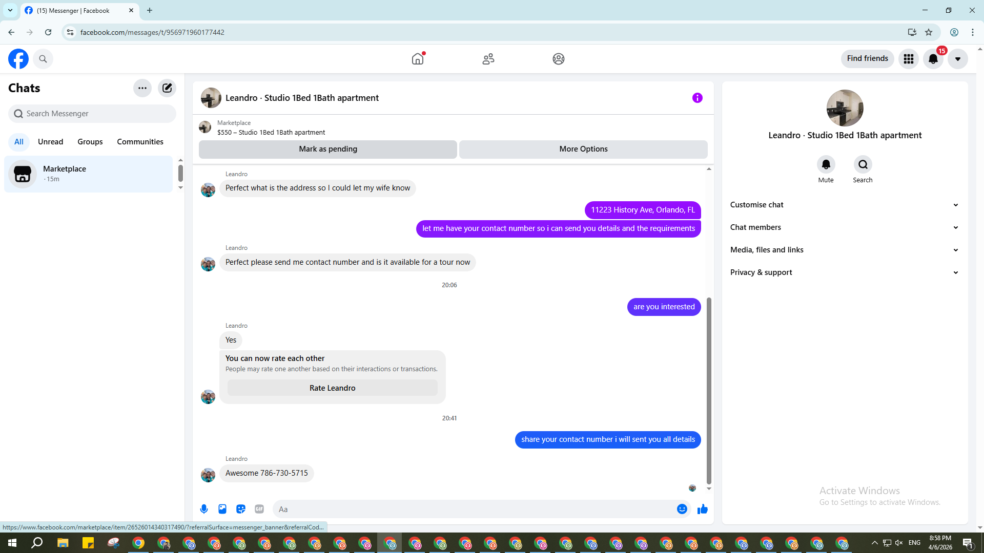Click the message '11223 History Ave, Orlando, FL'
This screenshot has width=984, height=553.
click(x=643, y=210)
